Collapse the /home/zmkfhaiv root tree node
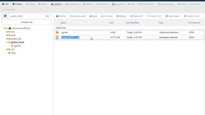Image resolution: width=205 pixels, height=115 pixels. click(4, 28)
